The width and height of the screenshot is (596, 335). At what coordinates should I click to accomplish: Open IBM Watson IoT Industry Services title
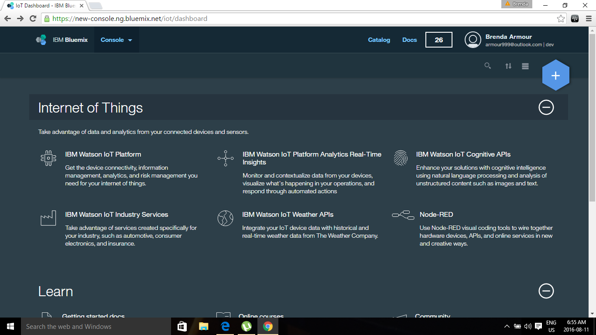(116, 215)
